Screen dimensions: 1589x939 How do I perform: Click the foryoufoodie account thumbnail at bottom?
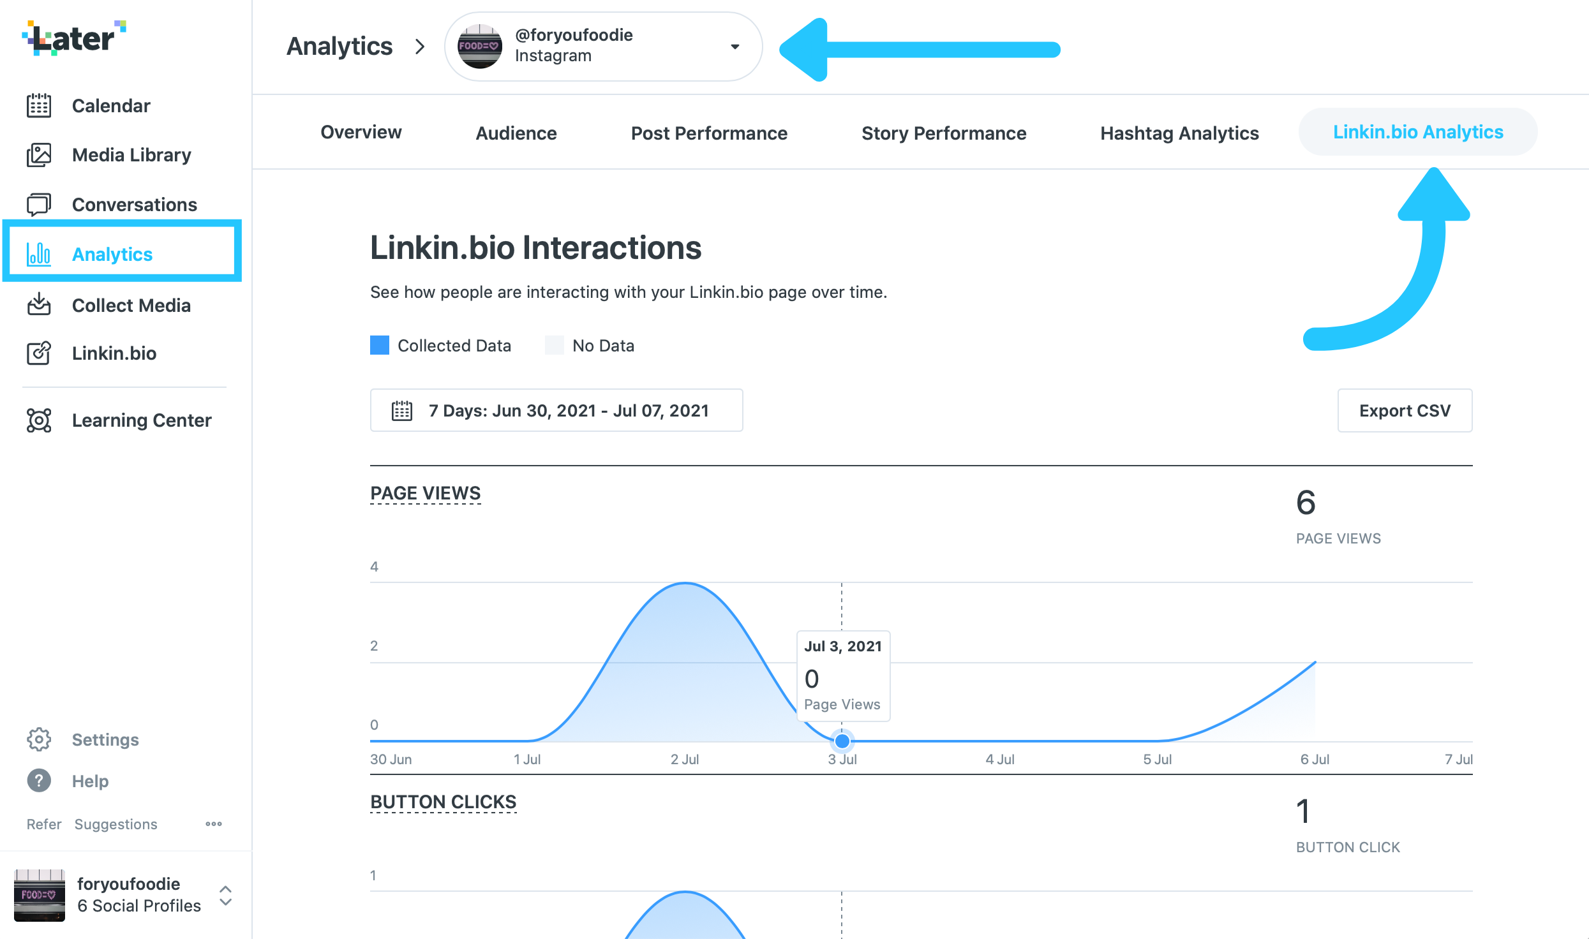point(40,895)
